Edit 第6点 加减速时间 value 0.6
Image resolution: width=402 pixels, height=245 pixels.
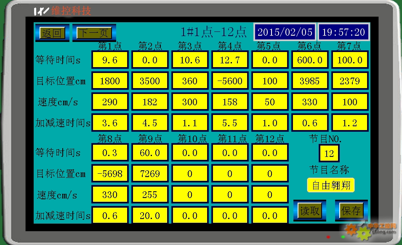pyautogui.click(x=310, y=122)
